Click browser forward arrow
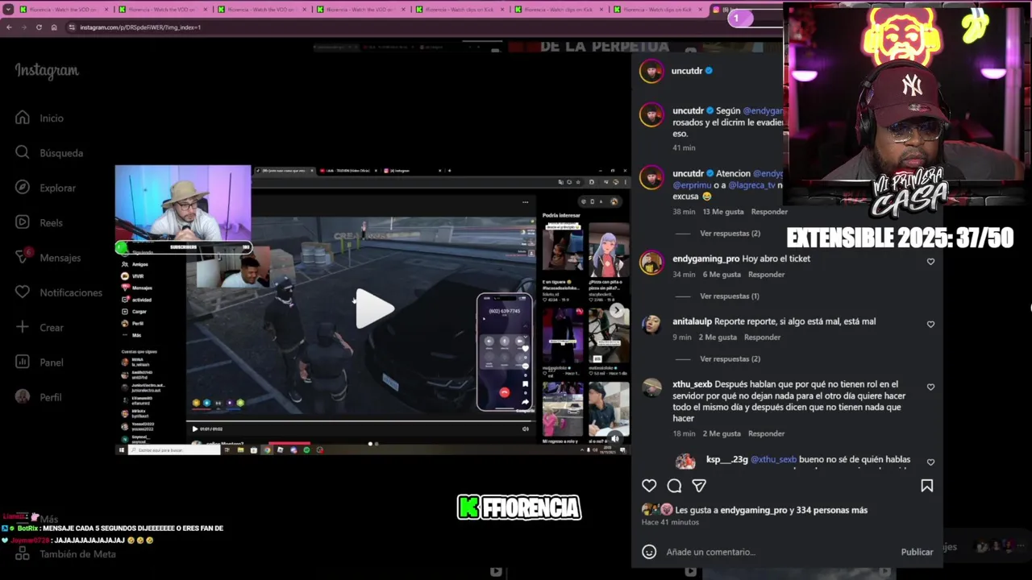Viewport: 1032px width, 580px height. (x=23, y=27)
